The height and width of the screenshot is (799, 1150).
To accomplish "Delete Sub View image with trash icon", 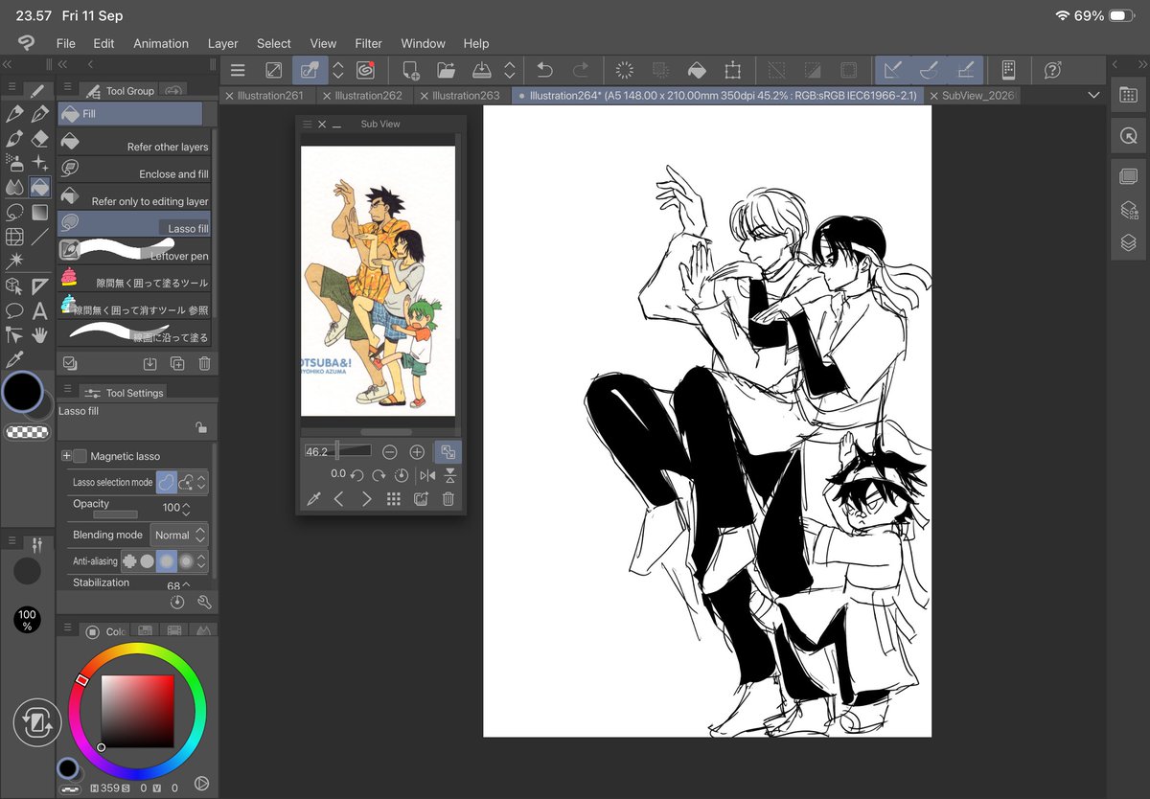I will point(448,499).
